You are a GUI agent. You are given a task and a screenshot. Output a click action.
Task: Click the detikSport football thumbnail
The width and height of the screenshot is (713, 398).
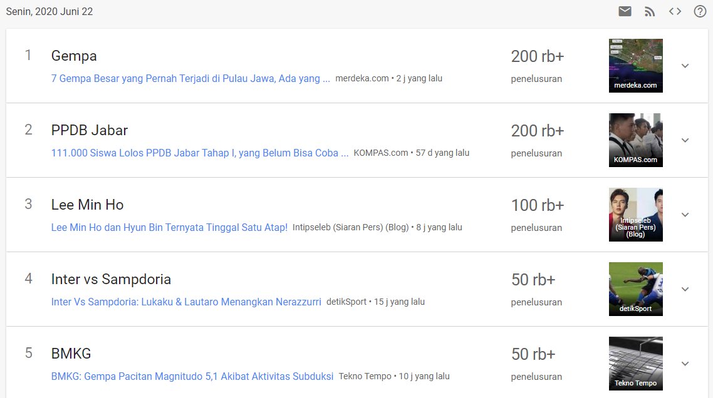tap(636, 289)
